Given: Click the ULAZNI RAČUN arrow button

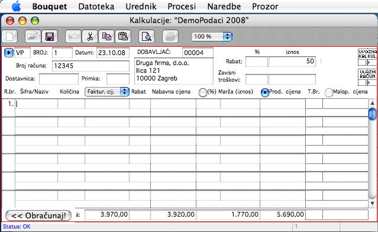Looking at the screenshot, I should click(x=367, y=83).
